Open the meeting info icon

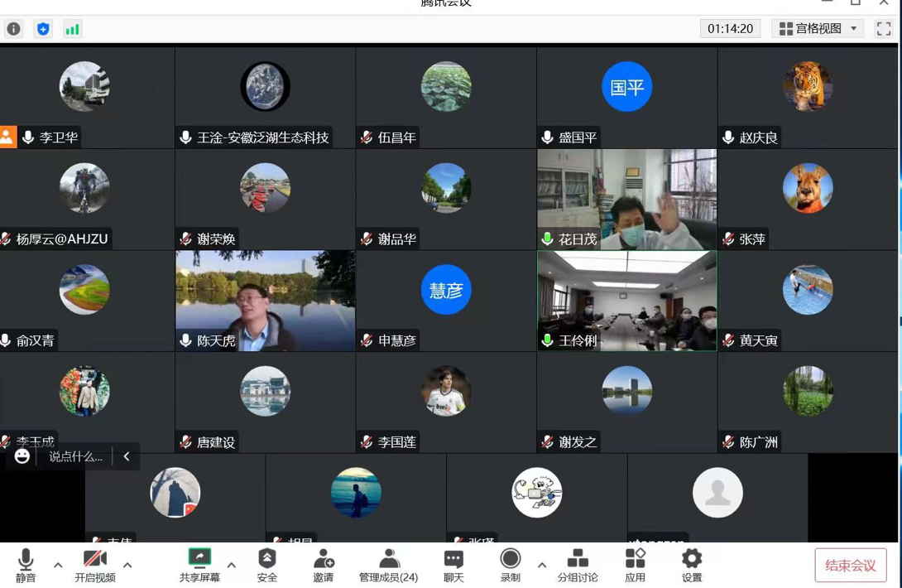click(14, 29)
